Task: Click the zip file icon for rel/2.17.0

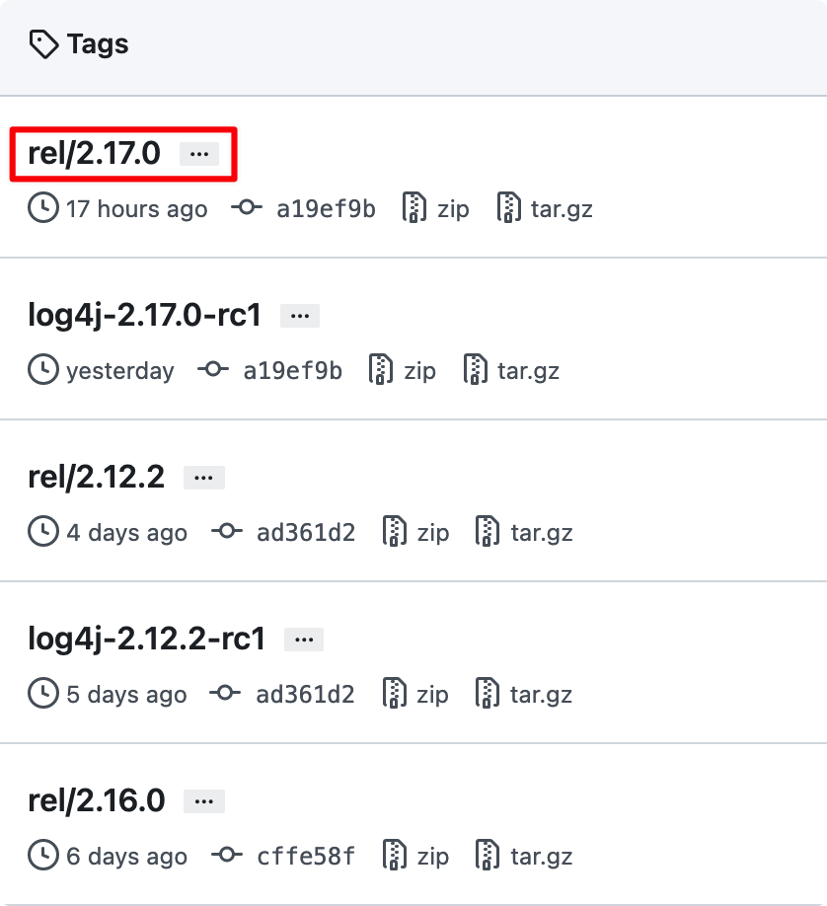Action: [x=413, y=208]
